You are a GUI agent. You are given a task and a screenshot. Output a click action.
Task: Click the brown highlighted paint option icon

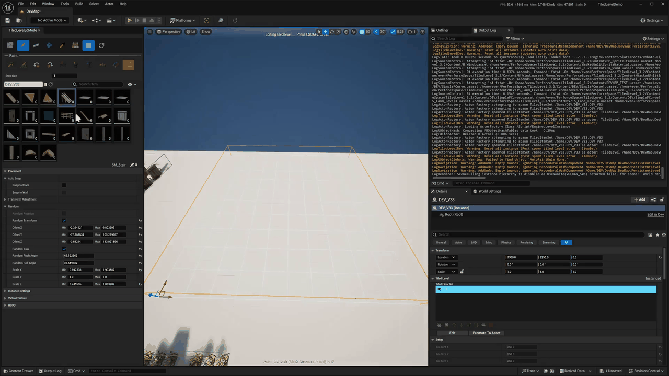128,65
